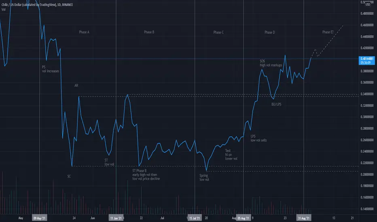Select the Phase D text label

(x=270, y=32)
